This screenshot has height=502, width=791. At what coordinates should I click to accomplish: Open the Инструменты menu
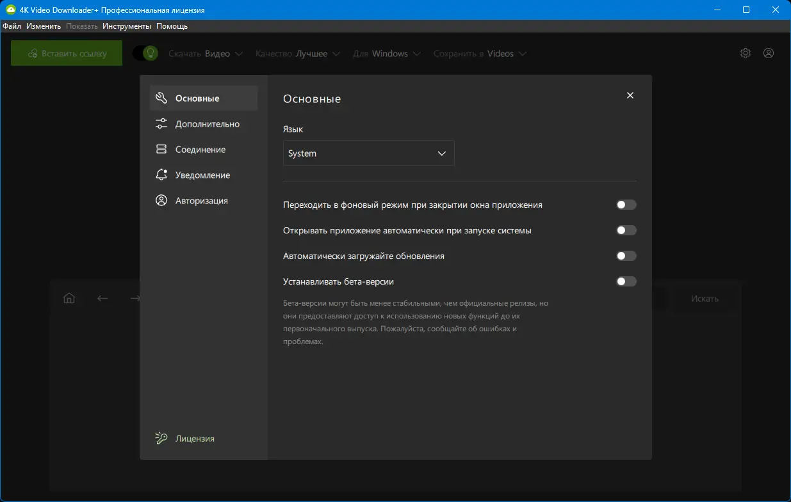[127, 26]
